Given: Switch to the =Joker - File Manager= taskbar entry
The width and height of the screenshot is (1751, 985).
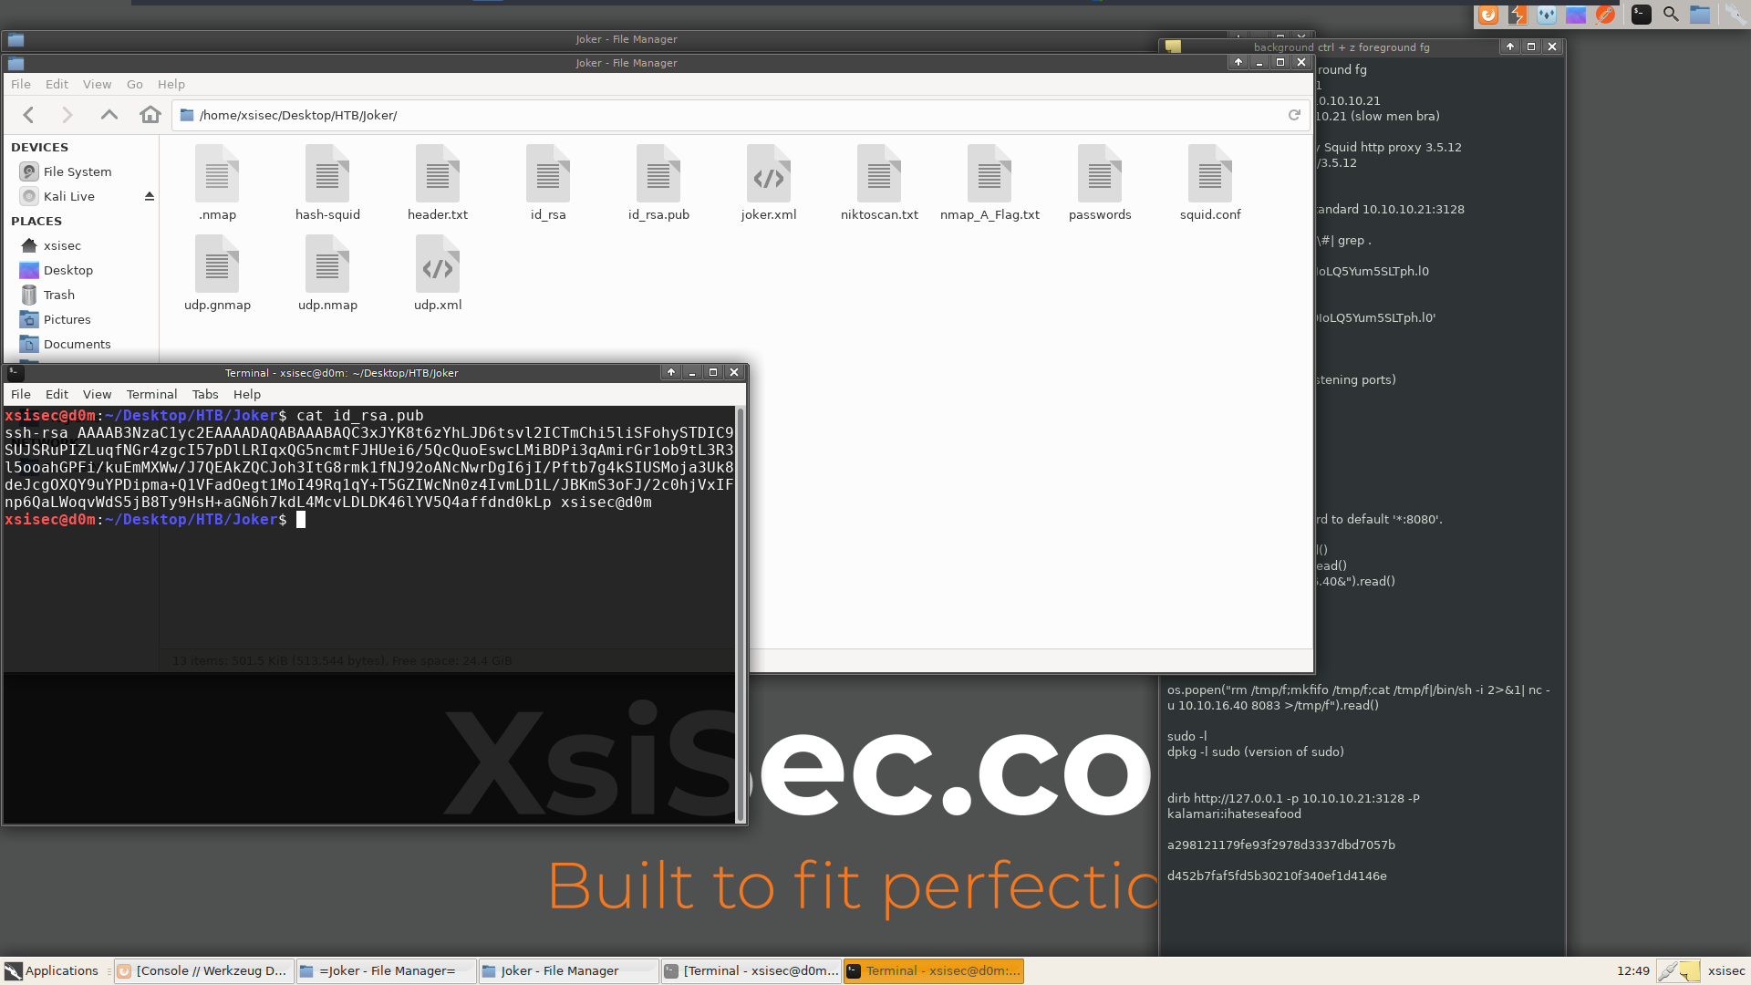Looking at the screenshot, I should (x=387, y=970).
